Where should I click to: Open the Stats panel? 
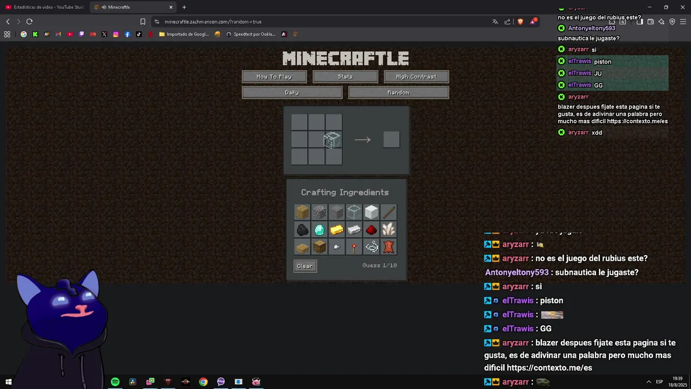pyautogui.click(x=345, y=77)
